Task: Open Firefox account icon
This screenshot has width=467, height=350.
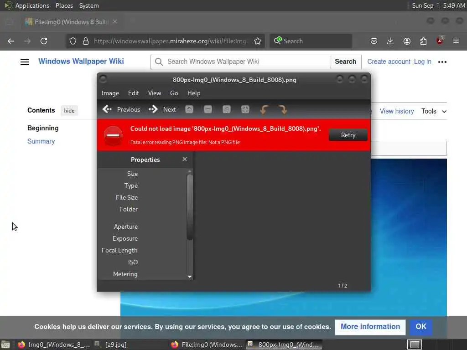Action: pos(407,41)
